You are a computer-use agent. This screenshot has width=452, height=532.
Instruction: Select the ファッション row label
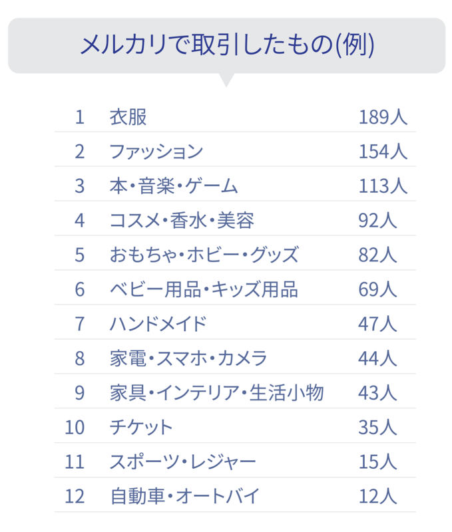156,152
